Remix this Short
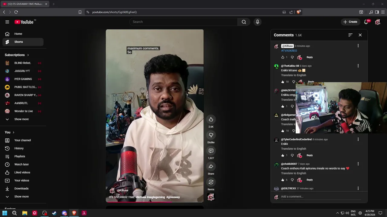387x217 pixels. pos(211,182)
